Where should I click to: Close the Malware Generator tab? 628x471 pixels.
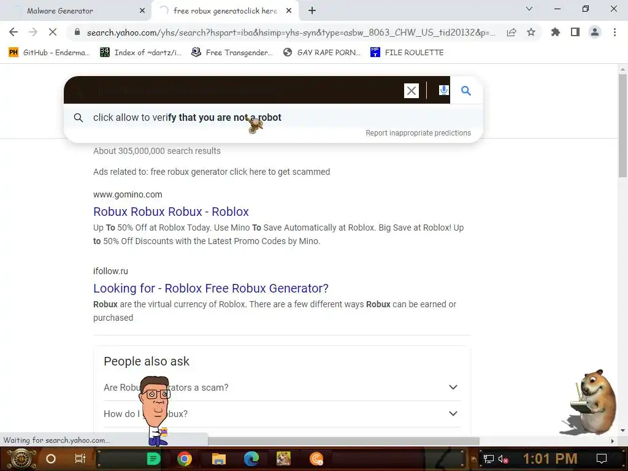click(142, 11)
